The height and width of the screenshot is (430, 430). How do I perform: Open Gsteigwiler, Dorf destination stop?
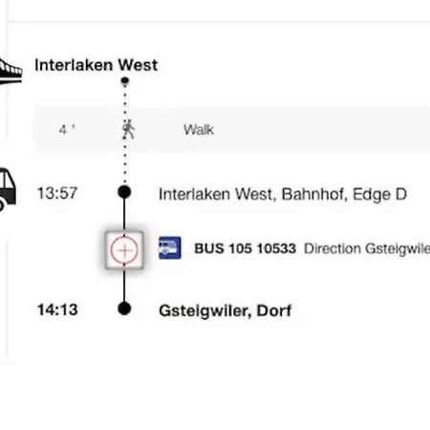[226, 311]
